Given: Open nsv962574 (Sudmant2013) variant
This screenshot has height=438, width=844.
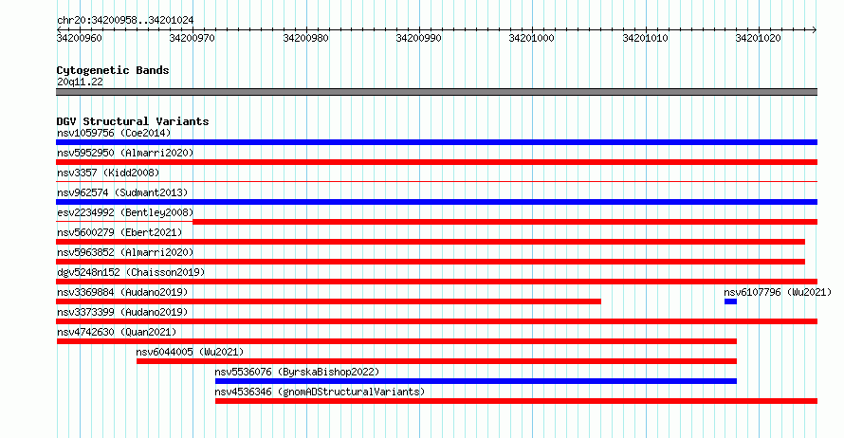Looking at the screenshot, I should 122,192.
